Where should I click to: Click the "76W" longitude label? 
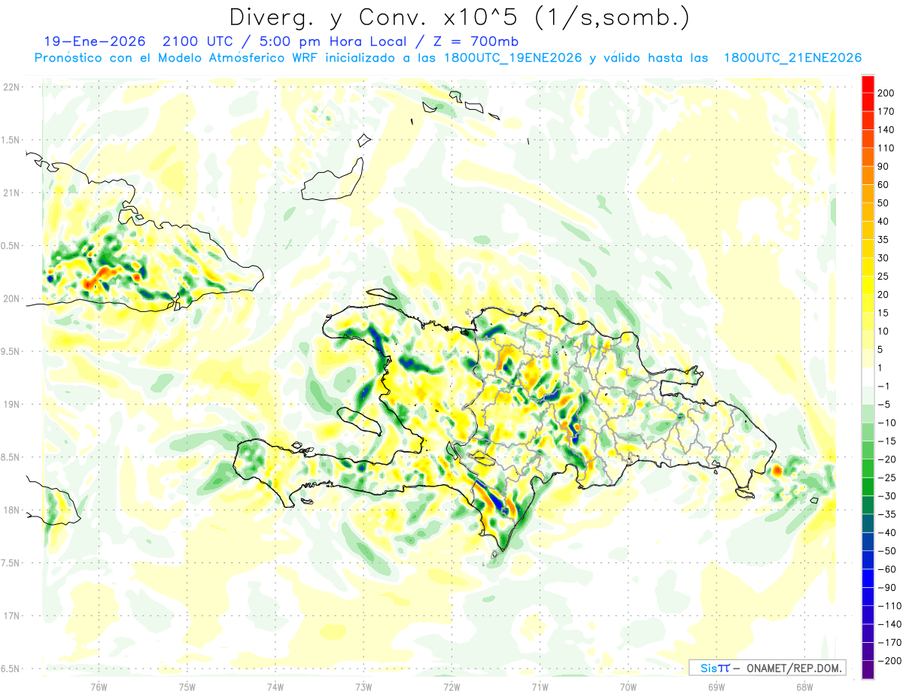point(99,686)
